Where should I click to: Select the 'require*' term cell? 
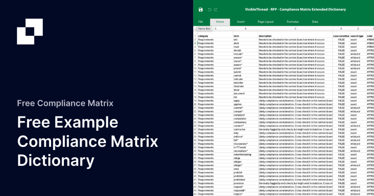point(246,194)
